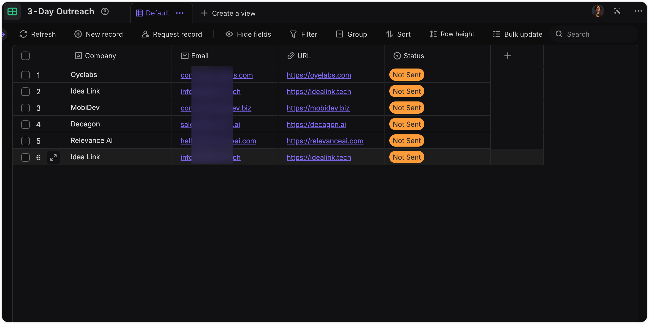
Task: Click Request record
Action: [x=172, y=34]
